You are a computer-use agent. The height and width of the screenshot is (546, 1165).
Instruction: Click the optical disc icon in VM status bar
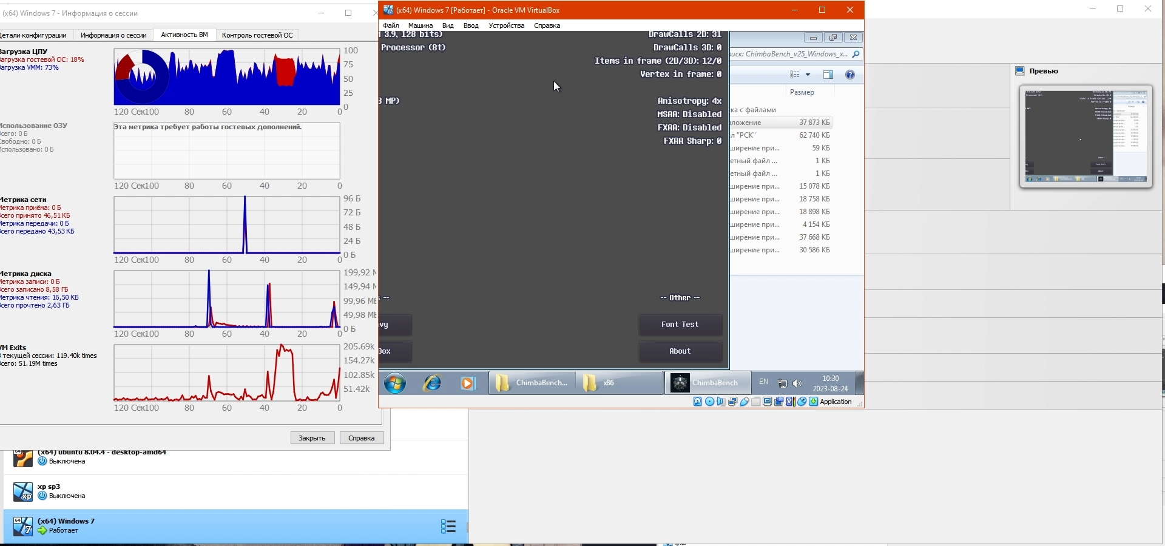(x=709, y=402)
